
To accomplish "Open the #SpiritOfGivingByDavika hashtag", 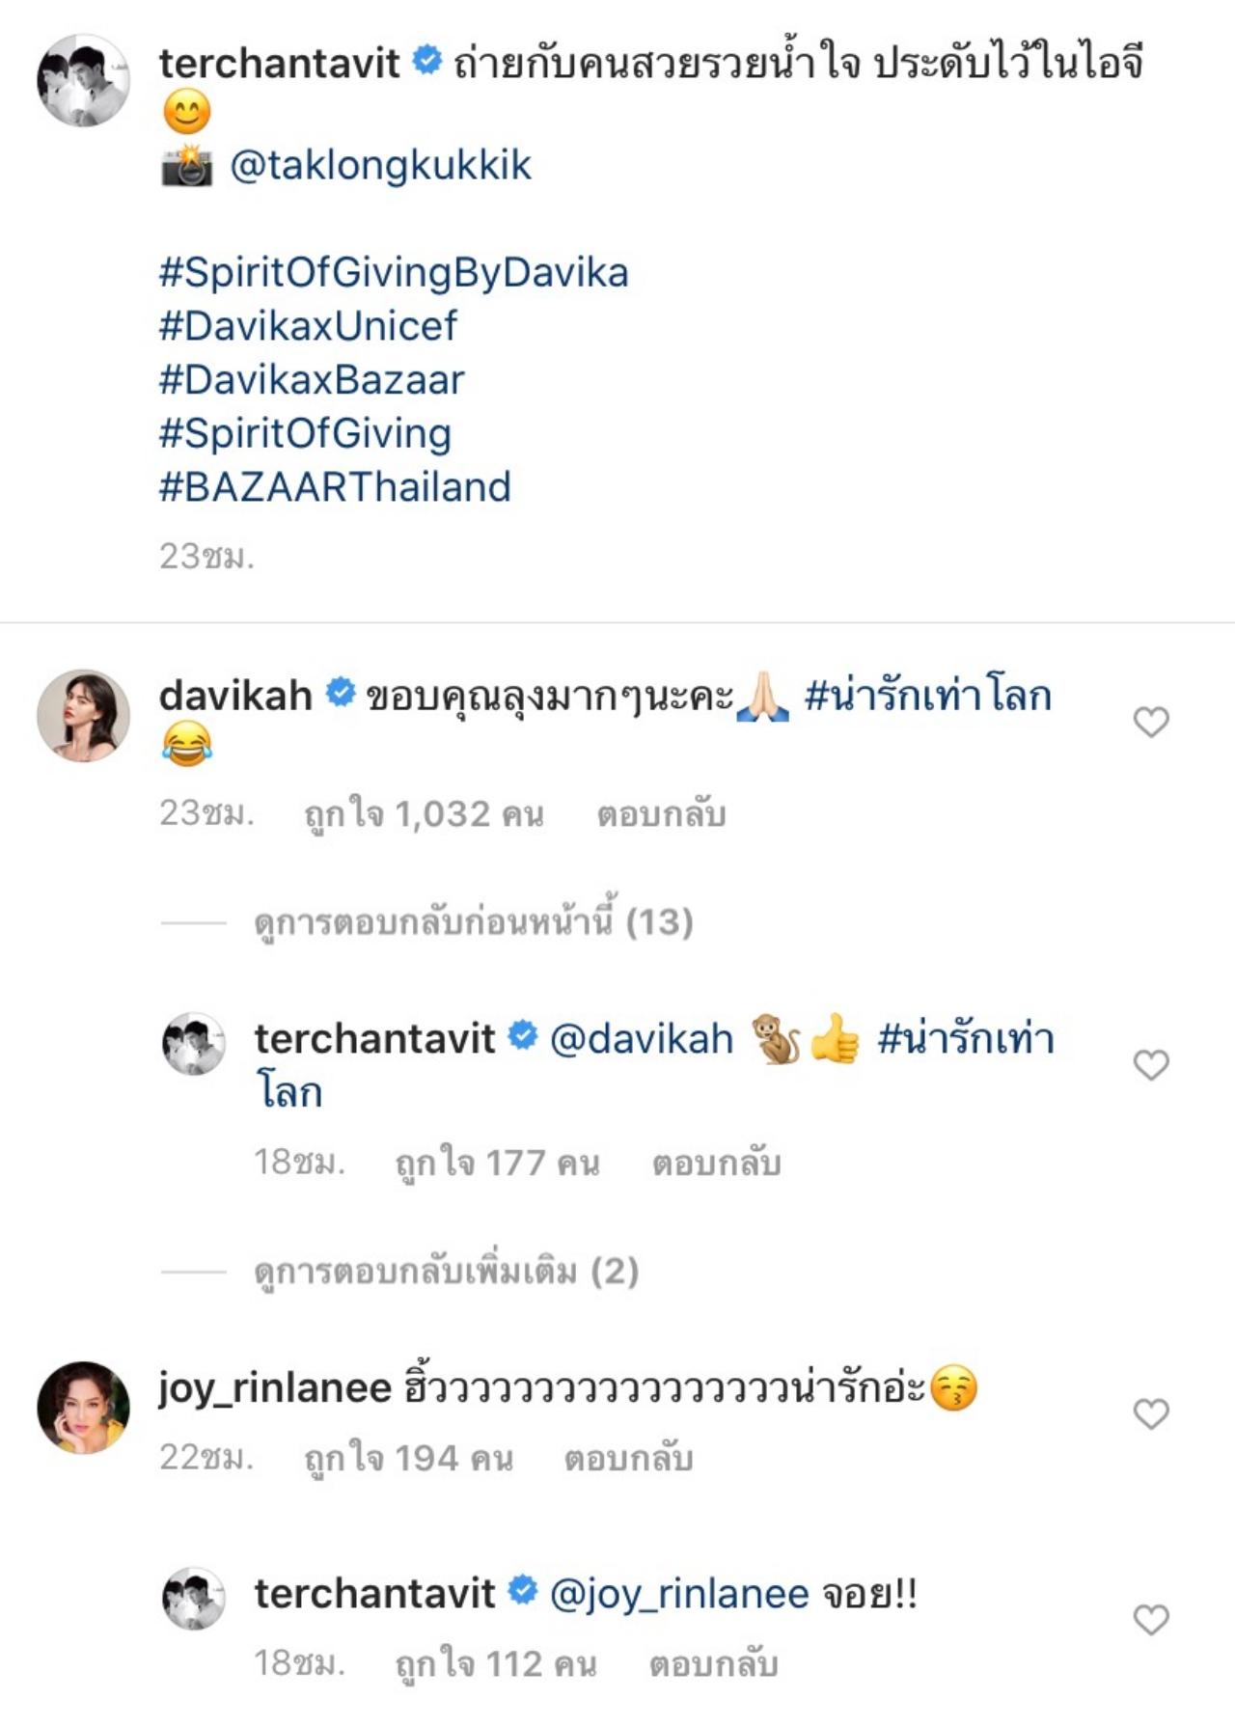I will [394, 273].
